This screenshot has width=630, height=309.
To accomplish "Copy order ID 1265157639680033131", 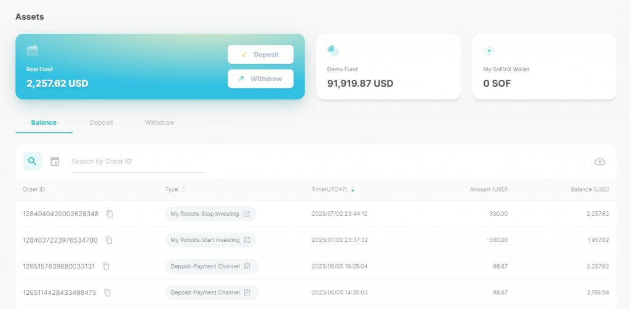I will [x=106, y=266].
